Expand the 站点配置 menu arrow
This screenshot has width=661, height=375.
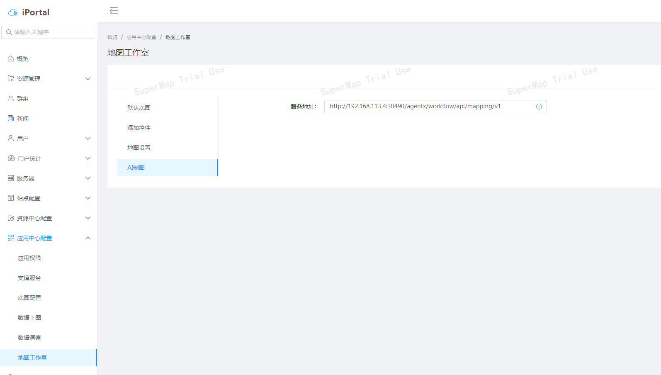(x=88, y=198)
